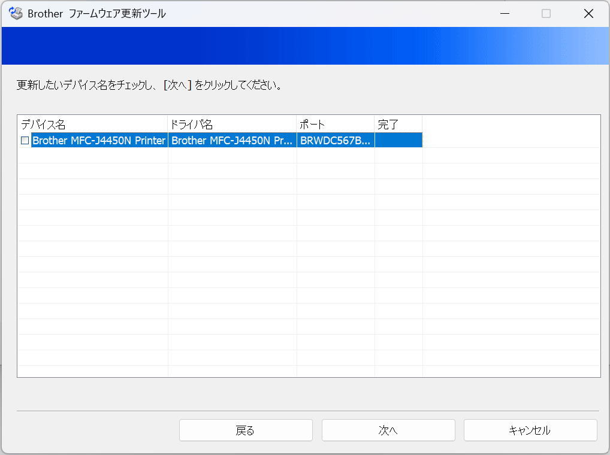
Task: Check the Brother MFC-J4450N Printer checkbox
Action: [x=25, y=140]
